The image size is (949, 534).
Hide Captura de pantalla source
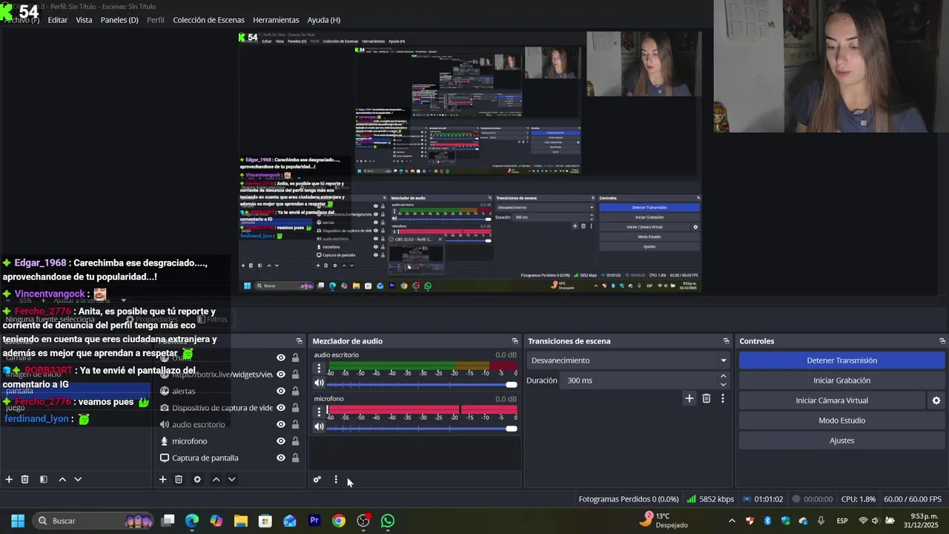pyautogui.click(x=281, y=458)
